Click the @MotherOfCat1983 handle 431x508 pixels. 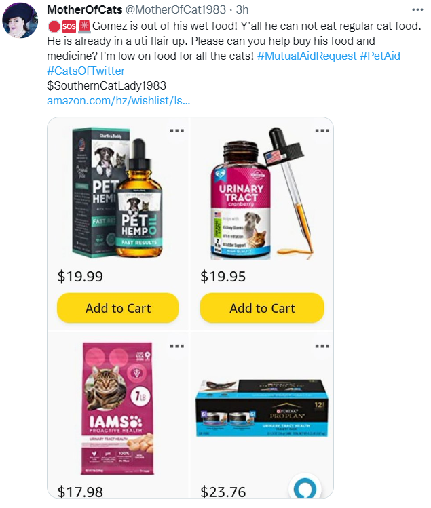pyautogui.click(x=175, y=9)
